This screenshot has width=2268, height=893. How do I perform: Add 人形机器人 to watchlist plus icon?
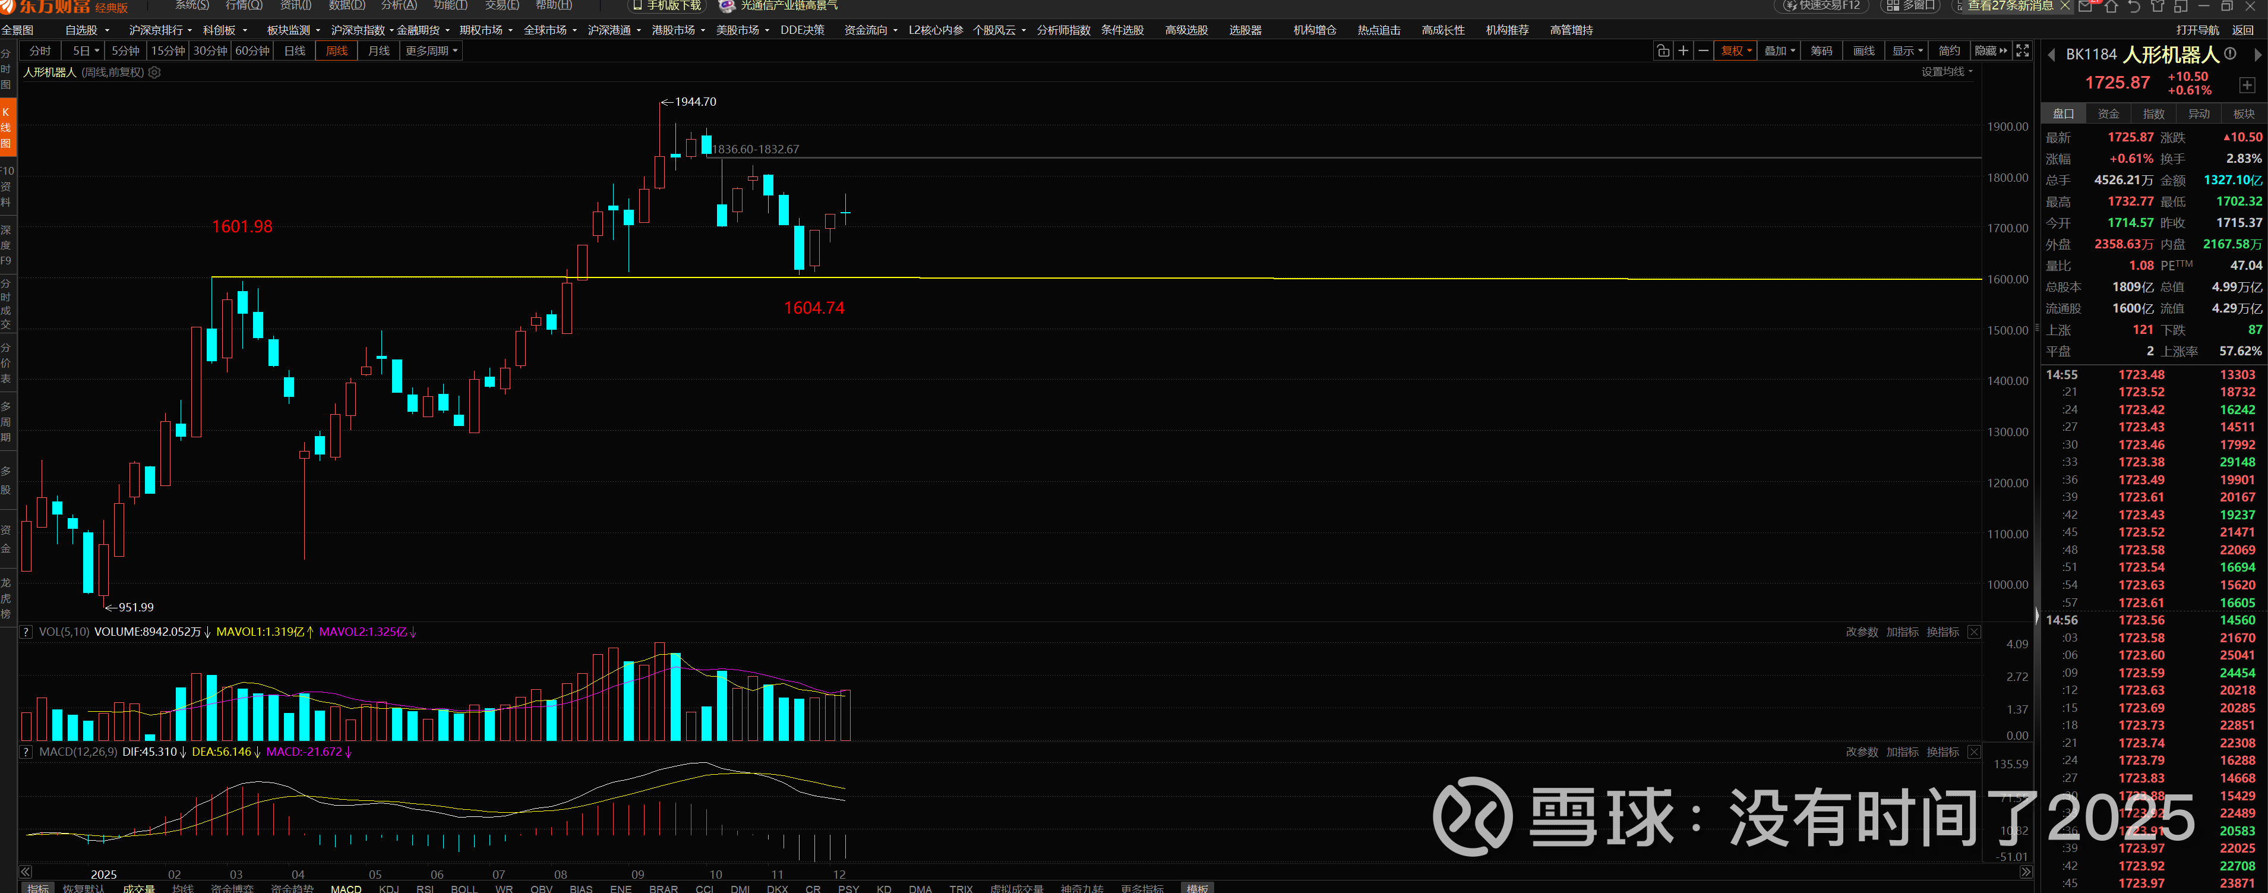point(2247,86)
